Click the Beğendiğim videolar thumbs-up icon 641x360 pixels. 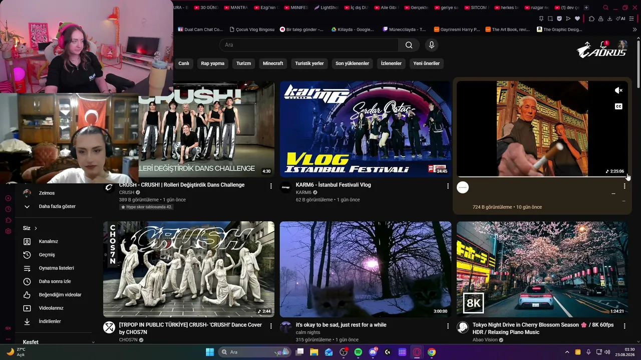(27, 295)
